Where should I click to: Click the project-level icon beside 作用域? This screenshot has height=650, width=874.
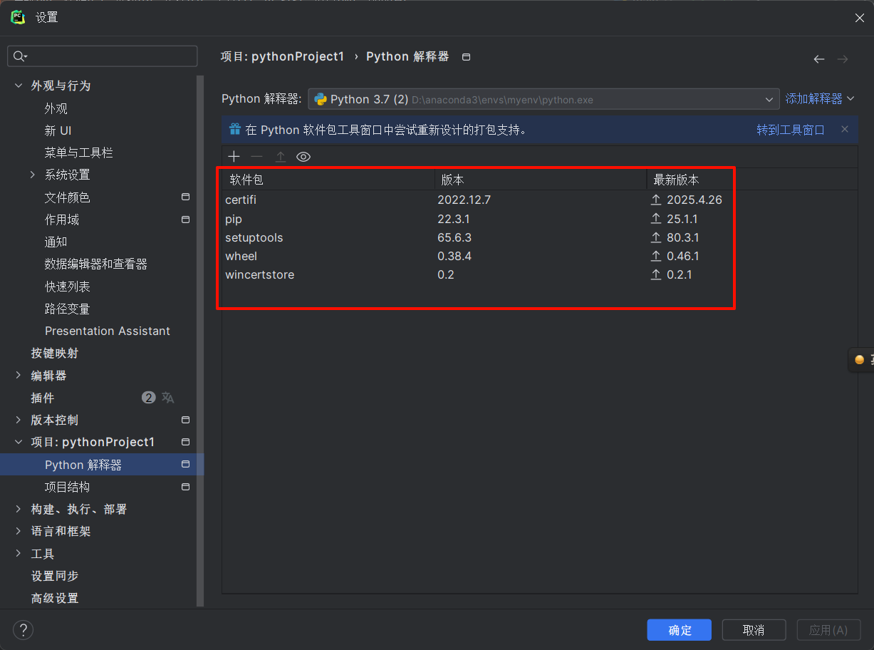185,219
